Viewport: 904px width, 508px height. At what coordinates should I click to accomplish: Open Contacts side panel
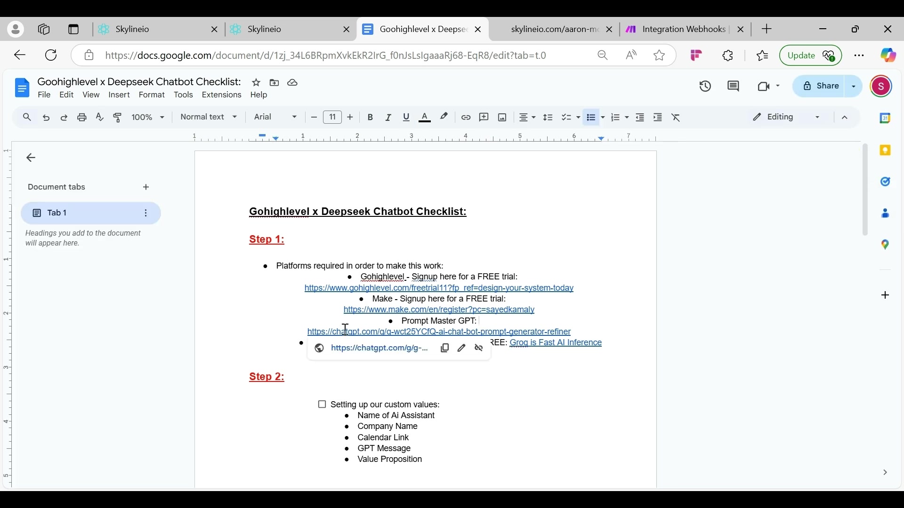(x=886, y=214)
